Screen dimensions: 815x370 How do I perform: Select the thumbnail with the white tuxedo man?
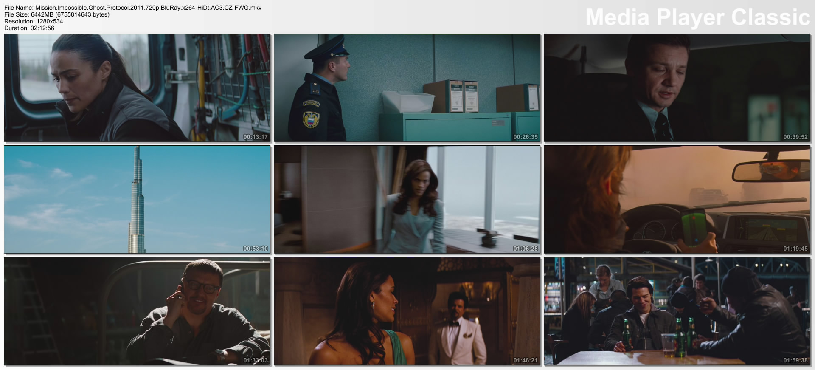pyautogui.click(x=407, y=311)
